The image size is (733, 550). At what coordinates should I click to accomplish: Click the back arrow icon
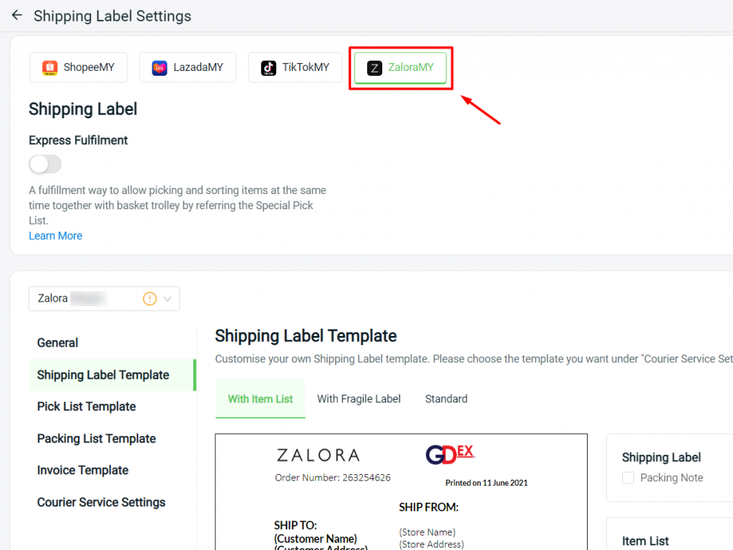(17, 16)
